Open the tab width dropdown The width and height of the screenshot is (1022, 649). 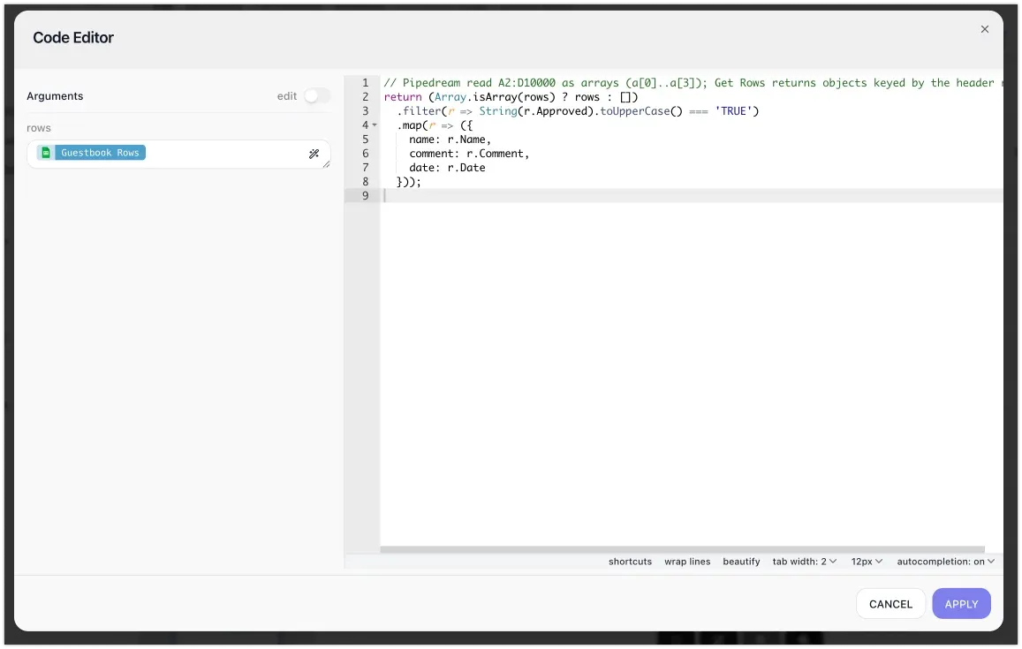[x=805, y=562]
